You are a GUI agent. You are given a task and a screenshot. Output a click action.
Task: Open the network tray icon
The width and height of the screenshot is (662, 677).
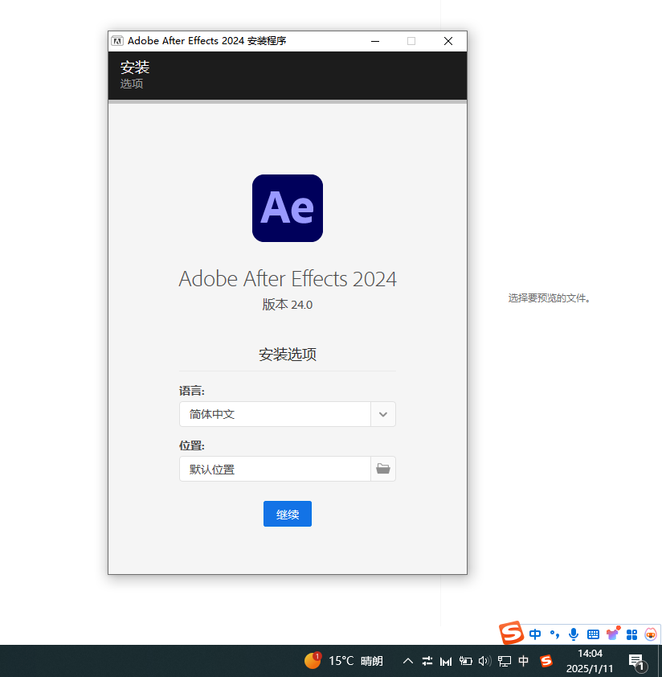click(x=504, y=661)
